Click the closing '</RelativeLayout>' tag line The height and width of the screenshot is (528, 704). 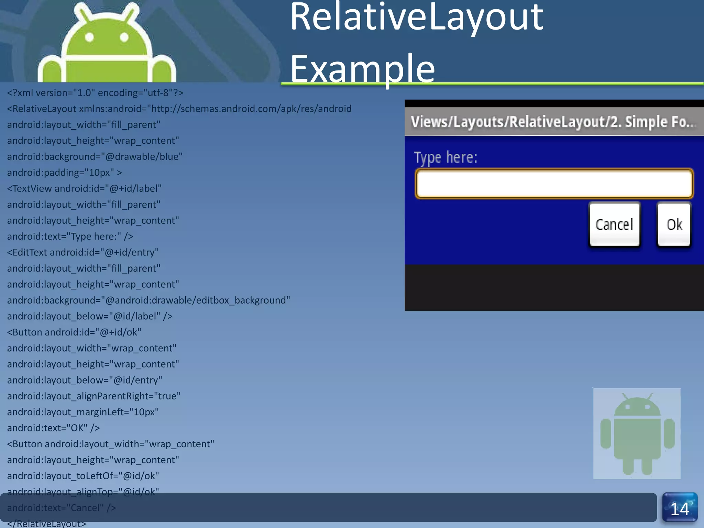[x=46, y=523]
